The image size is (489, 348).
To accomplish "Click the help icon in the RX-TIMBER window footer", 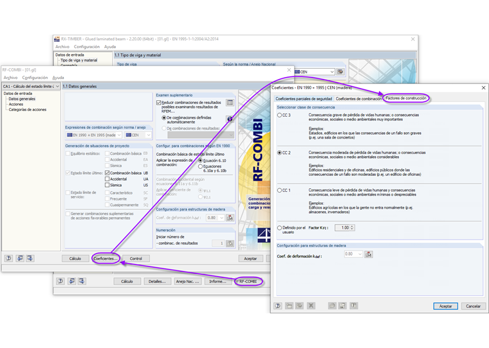I will pos(60,281).
